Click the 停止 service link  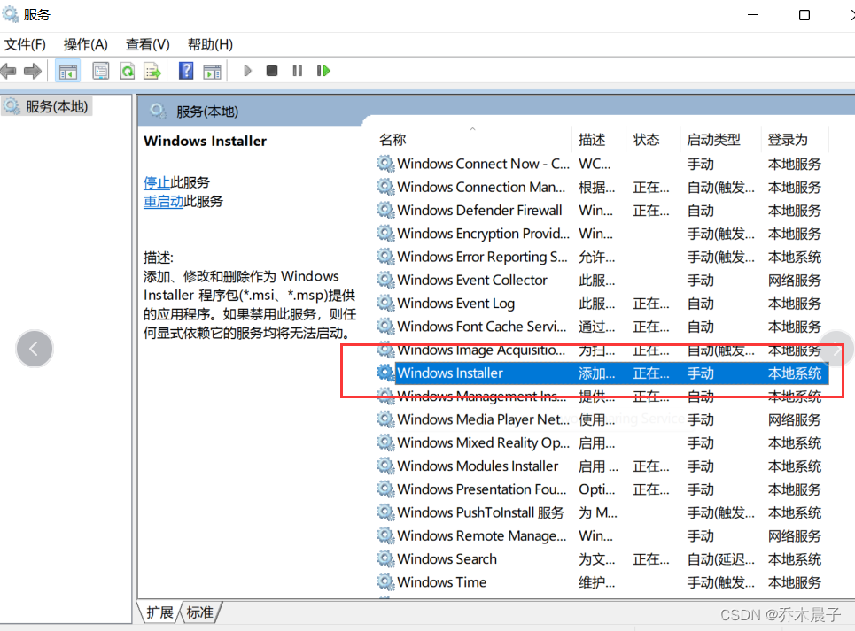[x=157, y=181]
